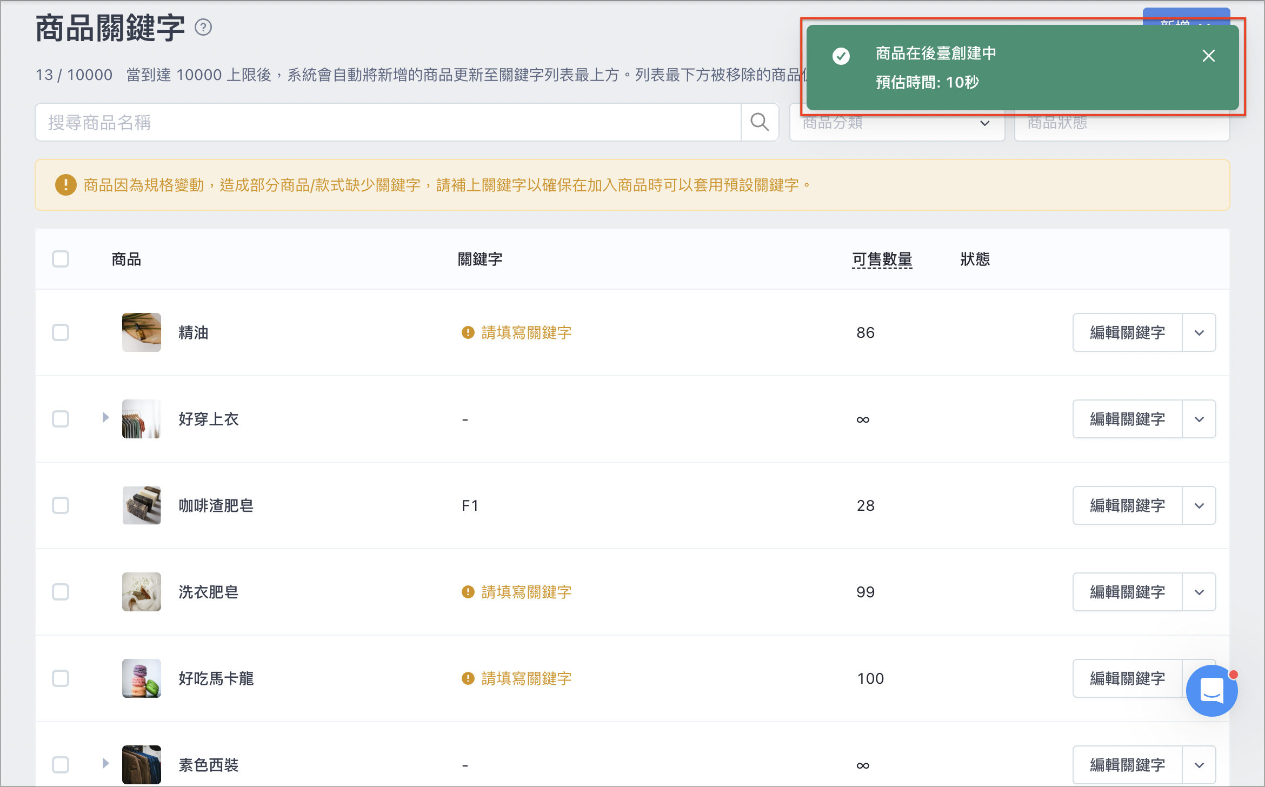Open the 好穿上衣 product thumbnail
1265x787 pixels.
point(142,419)
